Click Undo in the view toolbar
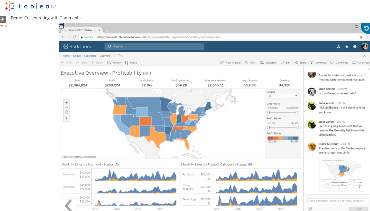The image size is (370, 211). click(x=67, y=63)
